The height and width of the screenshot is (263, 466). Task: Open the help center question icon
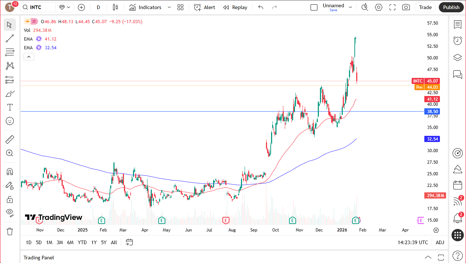point(458,256)
